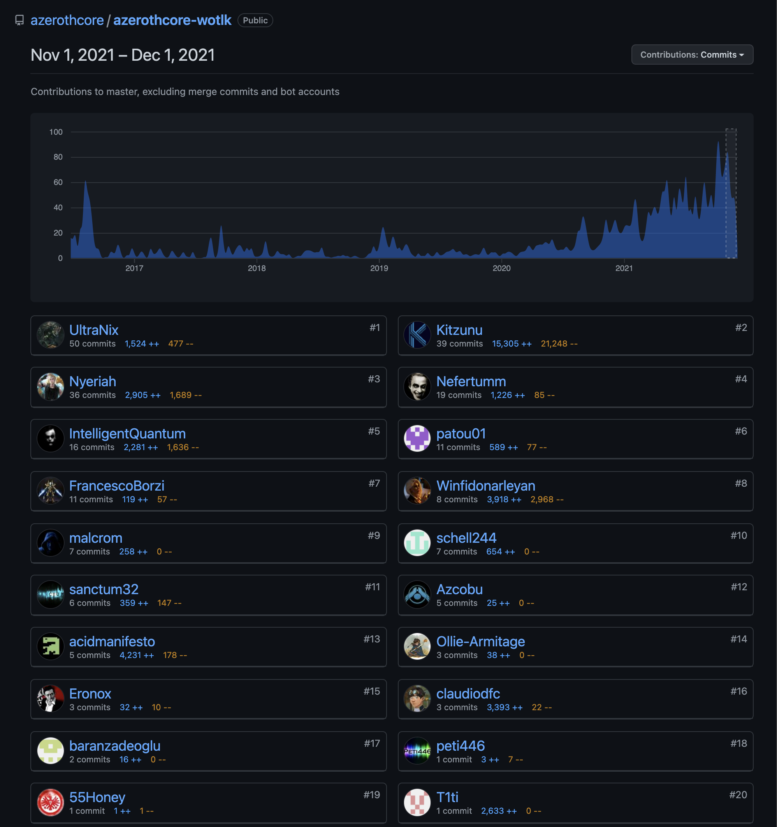View Kitzunu's 39 commits
Screen dimensions: 777x827
460,344
